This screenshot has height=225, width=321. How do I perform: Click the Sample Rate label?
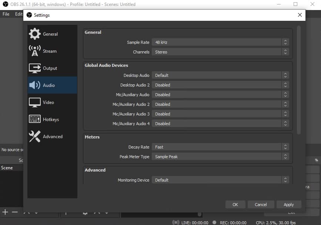pyautogui.click(x=138, y=42)
